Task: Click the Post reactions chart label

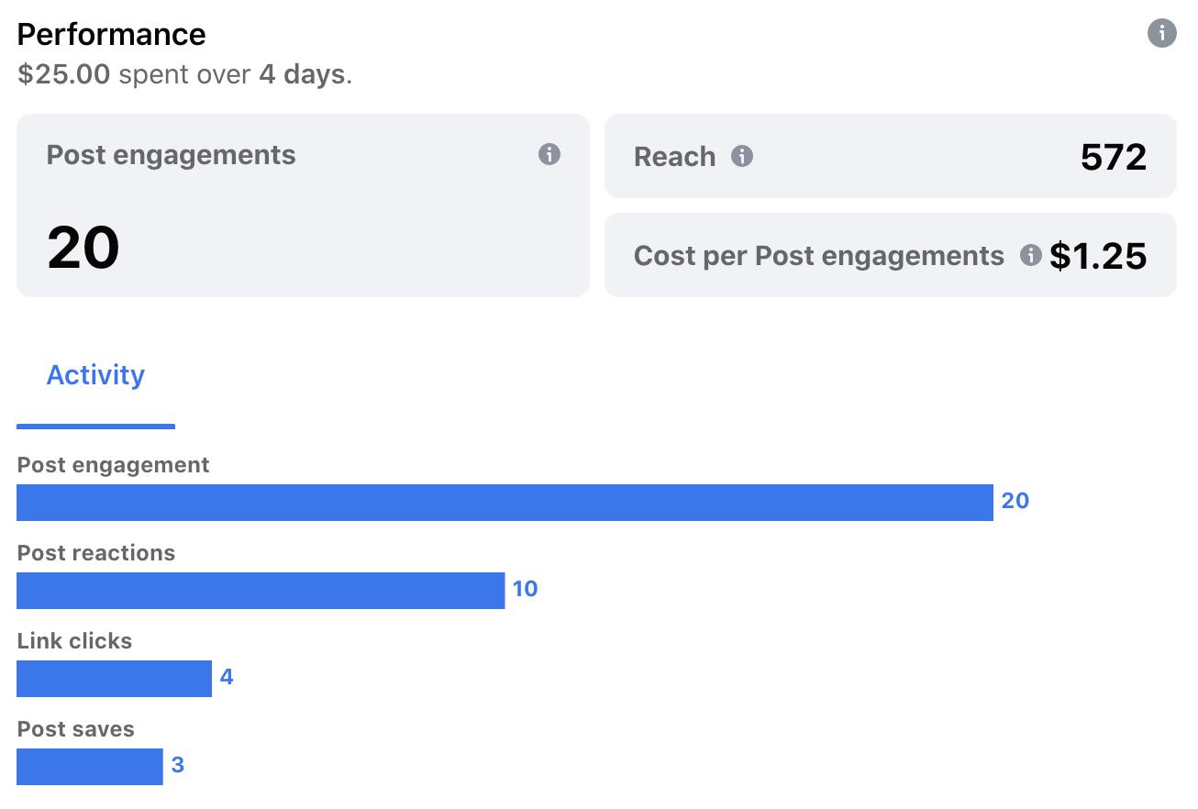Action: [95, 553]
